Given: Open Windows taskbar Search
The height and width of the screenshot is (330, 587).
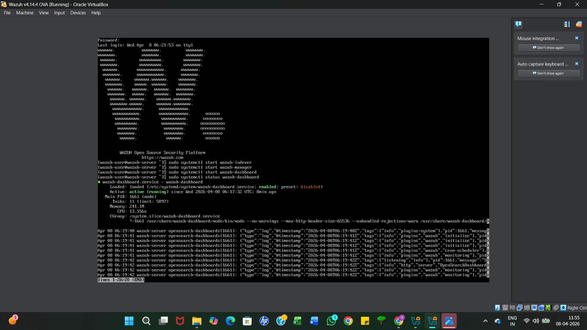Looking at the screenshot, I should point(146,321).
